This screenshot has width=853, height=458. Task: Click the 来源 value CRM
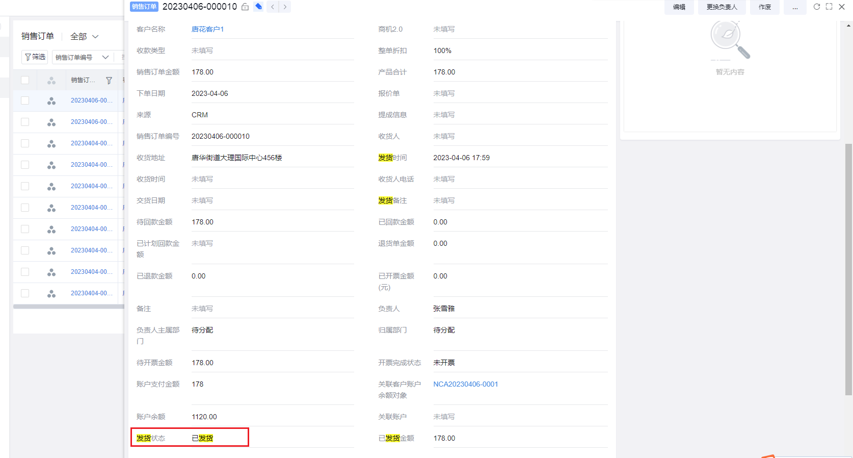click(200, 115)
